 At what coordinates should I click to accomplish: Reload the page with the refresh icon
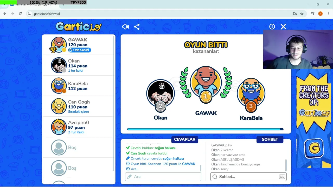point(20,14)
